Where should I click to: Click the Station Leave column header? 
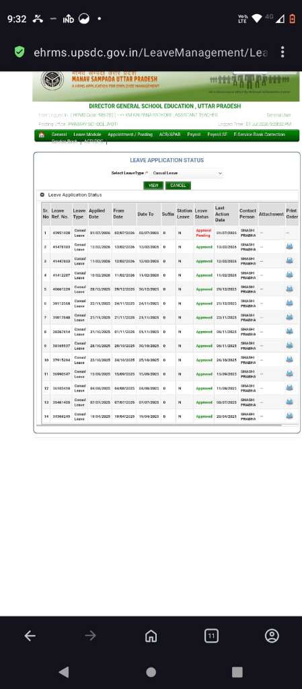184,213
